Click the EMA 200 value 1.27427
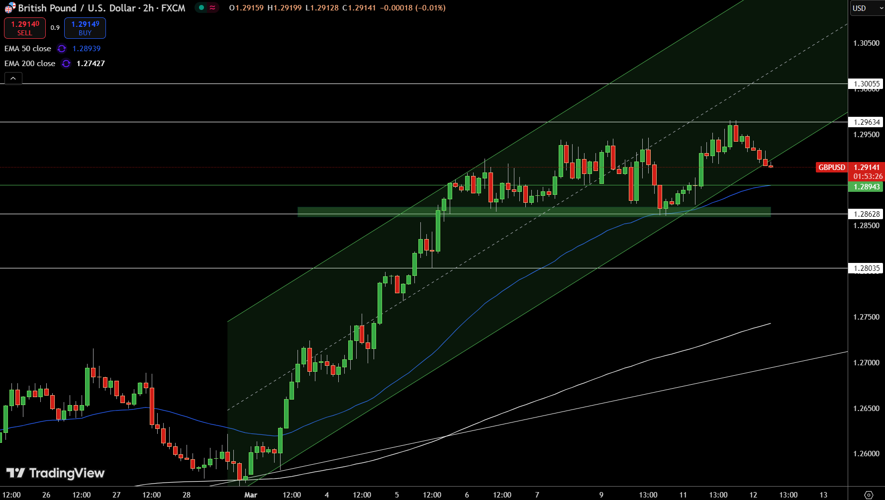This screenshot has height=500, width=885. click(91, 64)
